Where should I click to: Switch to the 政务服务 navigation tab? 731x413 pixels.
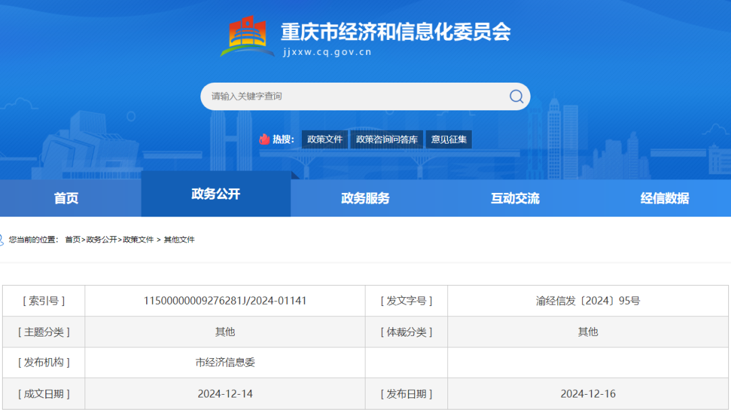point(365,198)
